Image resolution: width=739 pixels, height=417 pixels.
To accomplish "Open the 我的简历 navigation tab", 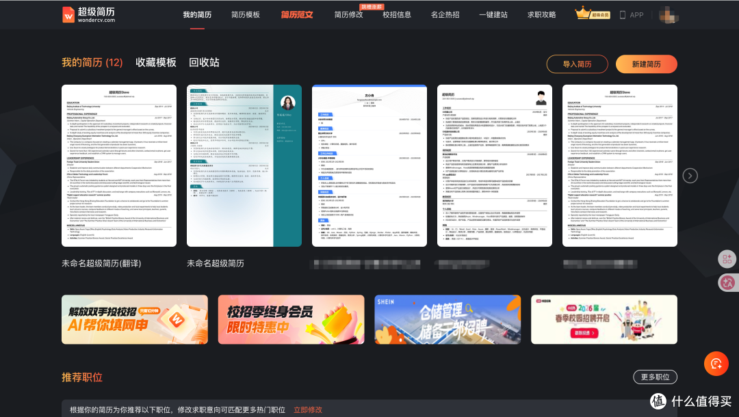I will click(197, 14).
